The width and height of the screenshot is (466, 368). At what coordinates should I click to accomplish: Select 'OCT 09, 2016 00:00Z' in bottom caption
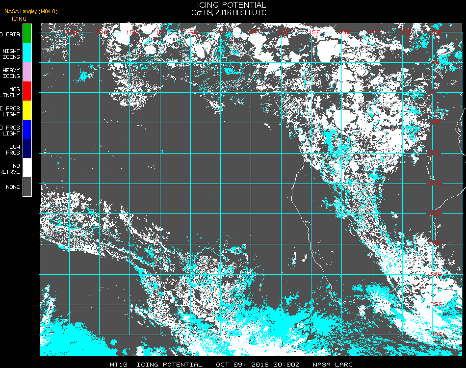click(x=258, y=365)
